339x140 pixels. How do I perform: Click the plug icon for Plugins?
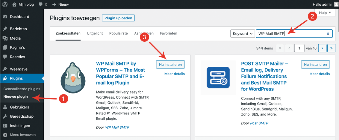pos(5,79)
